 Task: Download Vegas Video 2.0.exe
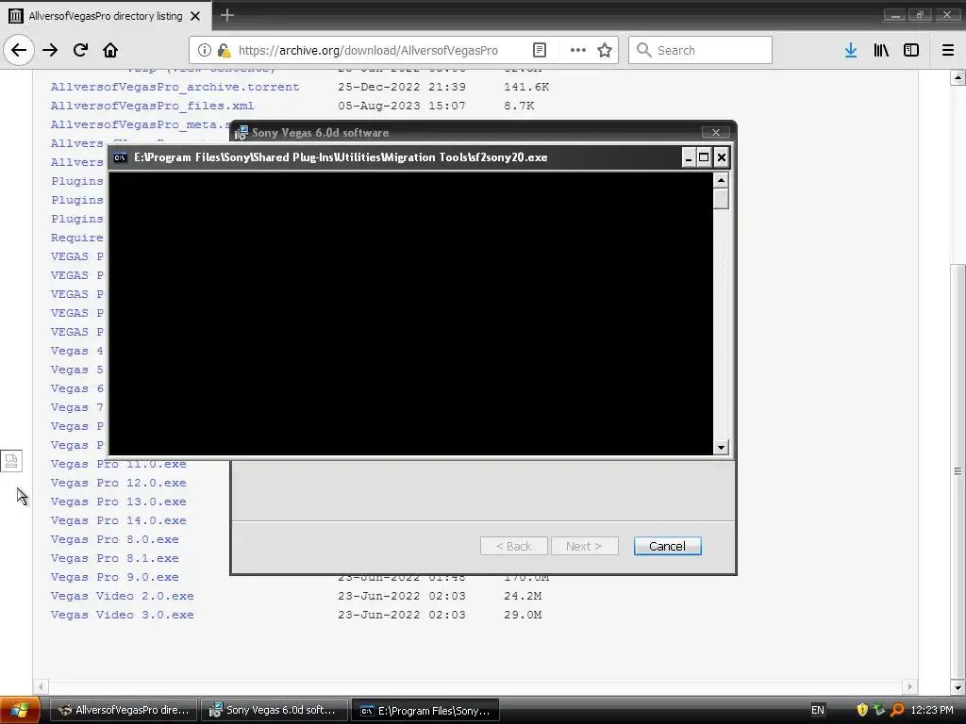click(122, 596)
